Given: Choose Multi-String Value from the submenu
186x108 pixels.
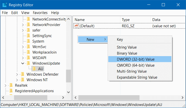Looking at the screenshot, I should pyautogui.click(x=140, y=71).
